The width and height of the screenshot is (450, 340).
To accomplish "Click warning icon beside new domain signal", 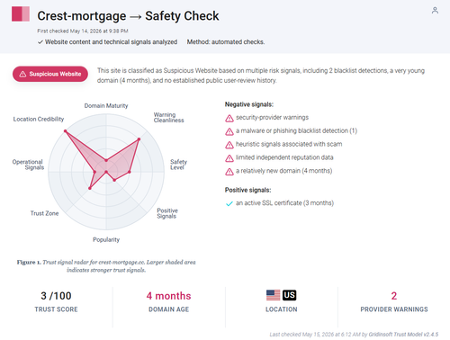I will 229,172.
